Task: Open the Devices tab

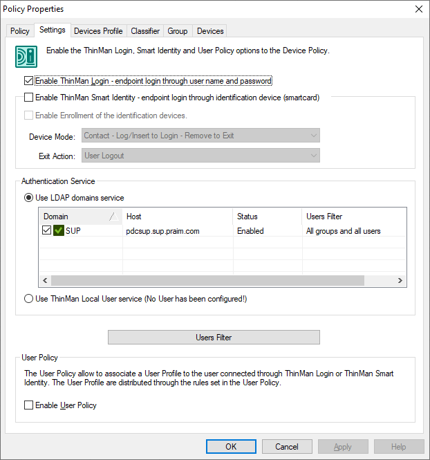Action: (210, 31)
